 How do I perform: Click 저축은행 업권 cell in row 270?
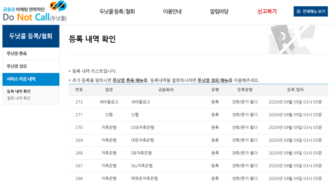[x=109, y=128]
